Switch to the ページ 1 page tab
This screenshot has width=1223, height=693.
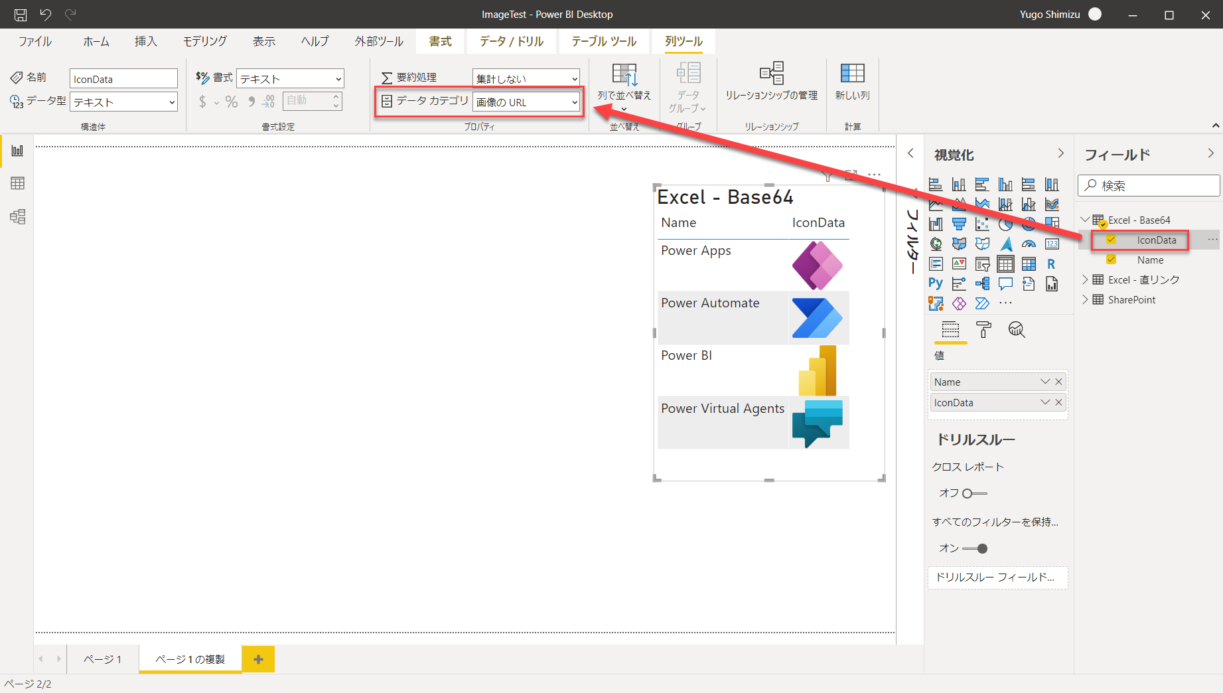coord(103,659)
